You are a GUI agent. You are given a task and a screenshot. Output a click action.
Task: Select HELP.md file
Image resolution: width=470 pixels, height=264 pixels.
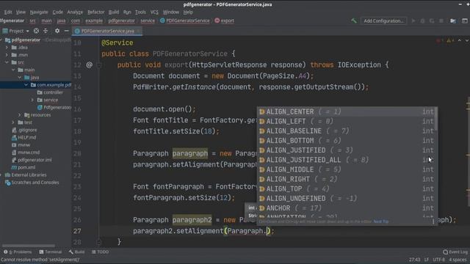[23, 137]
